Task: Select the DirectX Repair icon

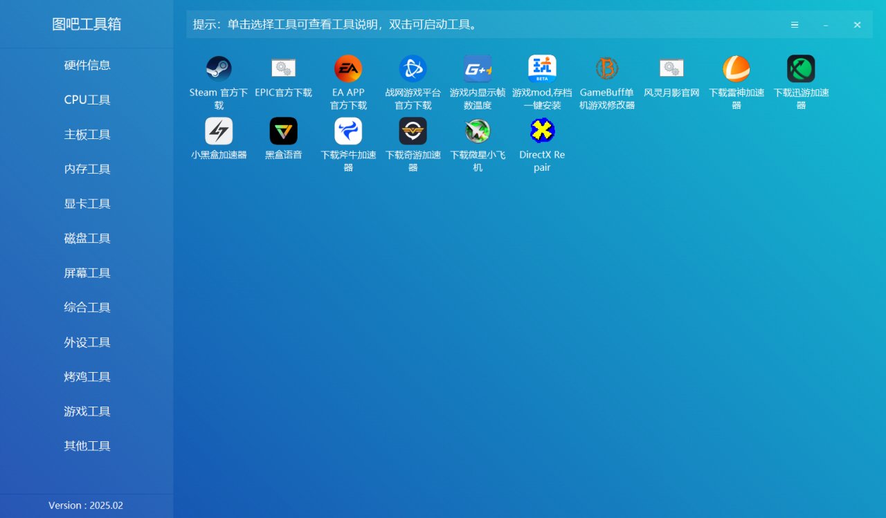Action: (542, 131)
